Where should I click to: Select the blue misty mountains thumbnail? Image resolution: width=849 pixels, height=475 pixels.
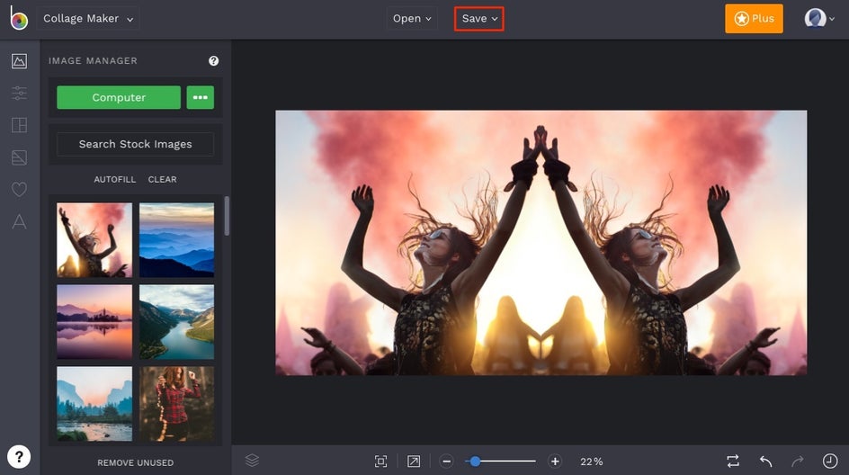176,240
